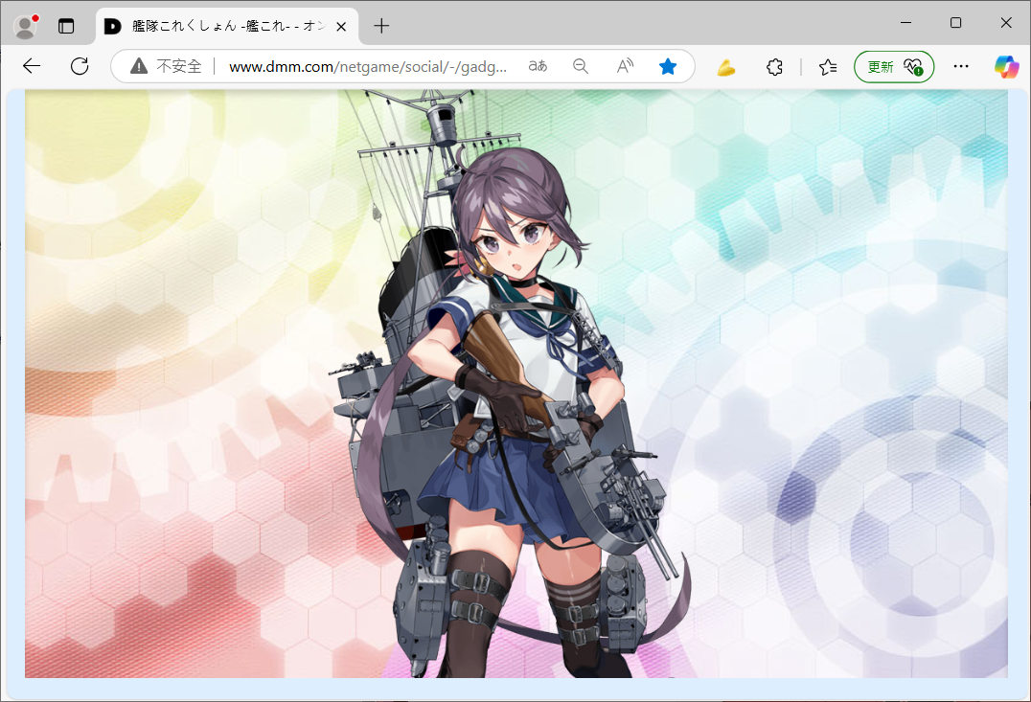The width and height of the screenshot is (1031, 702).
Task: Show the 不安全 site security info
Action: pyautogui.click(x=166, y=66)
